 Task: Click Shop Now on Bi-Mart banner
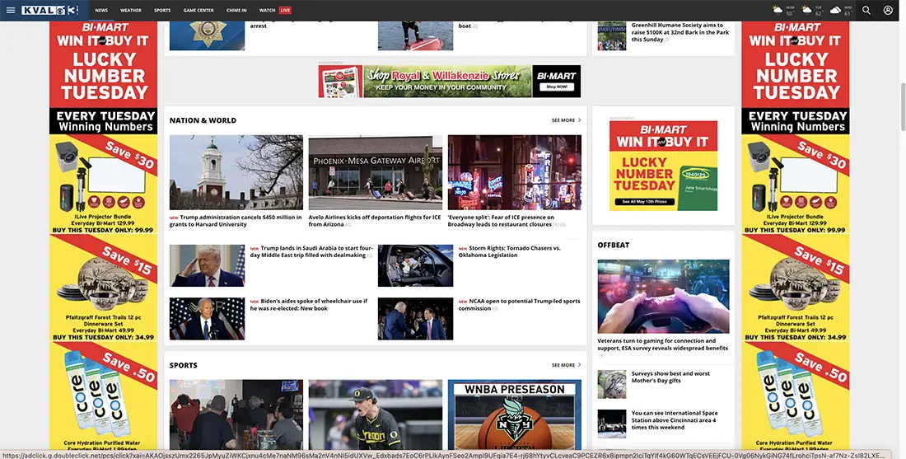pyautogui.click(x=556, y=87)
